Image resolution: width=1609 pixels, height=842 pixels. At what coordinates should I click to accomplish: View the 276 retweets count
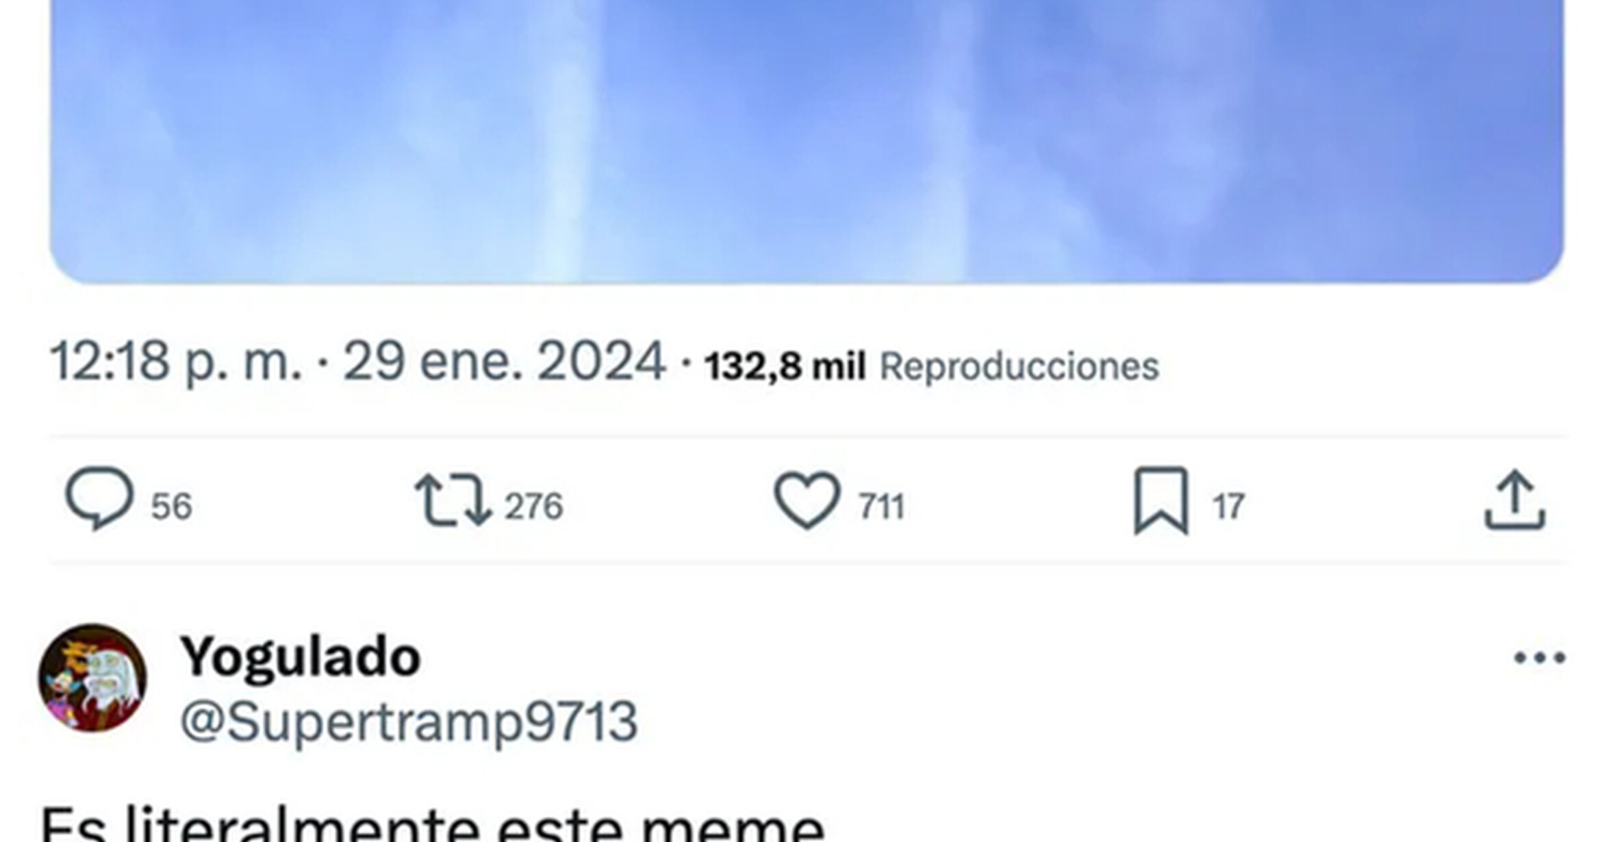pos(533,507)
